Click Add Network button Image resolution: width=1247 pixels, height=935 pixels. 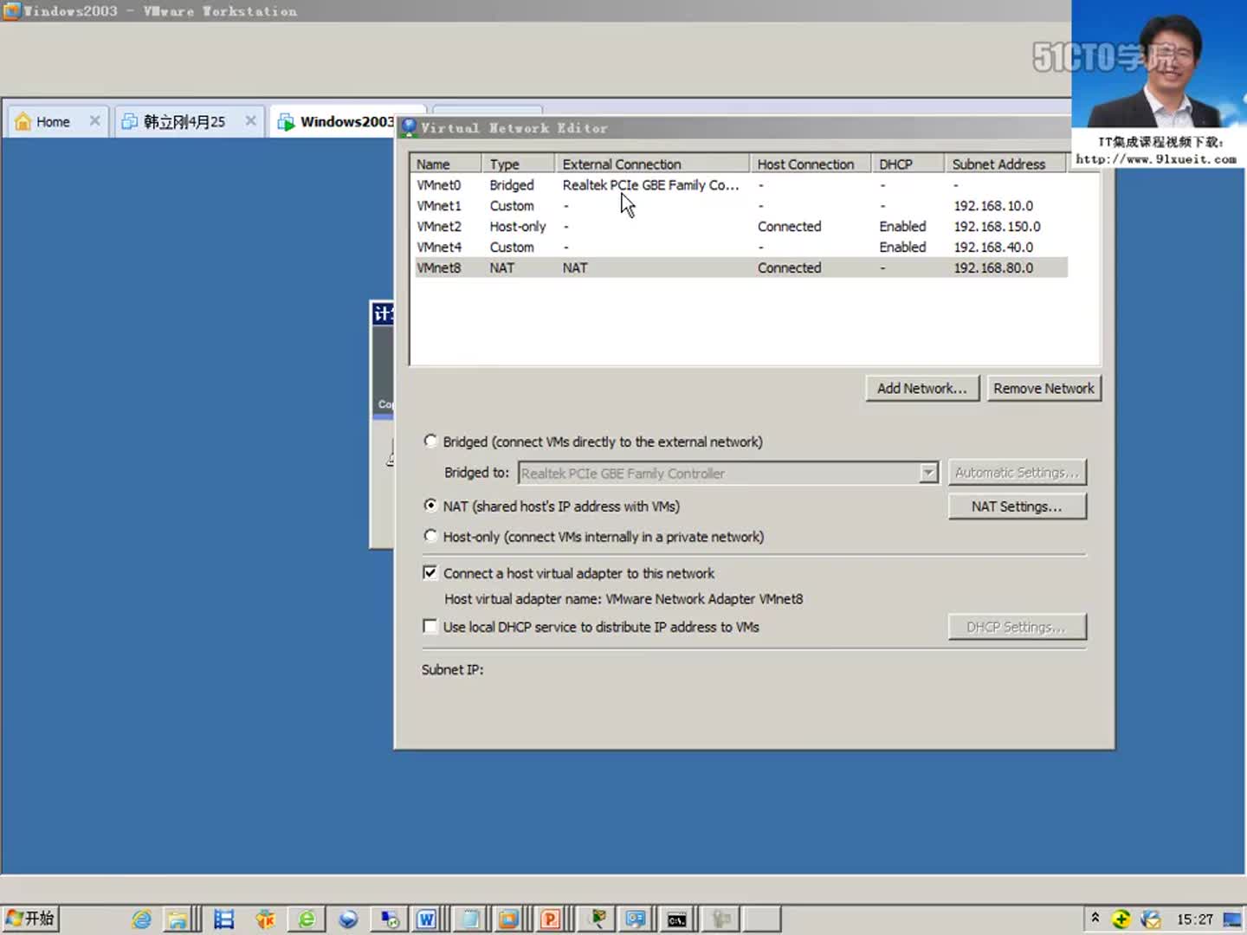pos(922,388)
